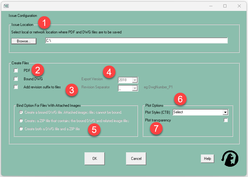Click the issue location path field

(x=136, y=41)
